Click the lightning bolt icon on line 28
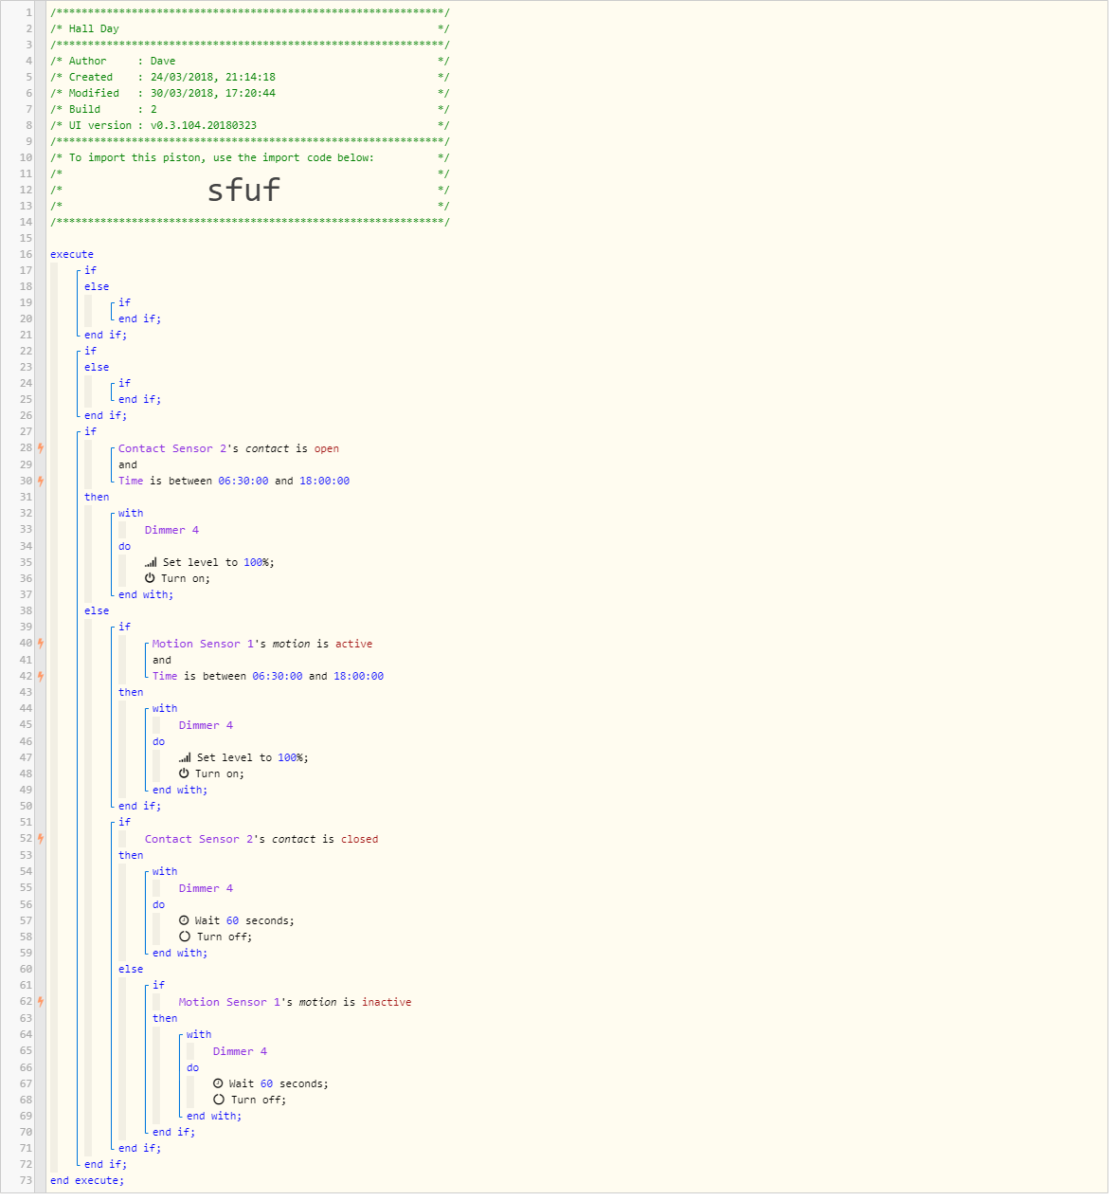 click(x=41, y=448)
